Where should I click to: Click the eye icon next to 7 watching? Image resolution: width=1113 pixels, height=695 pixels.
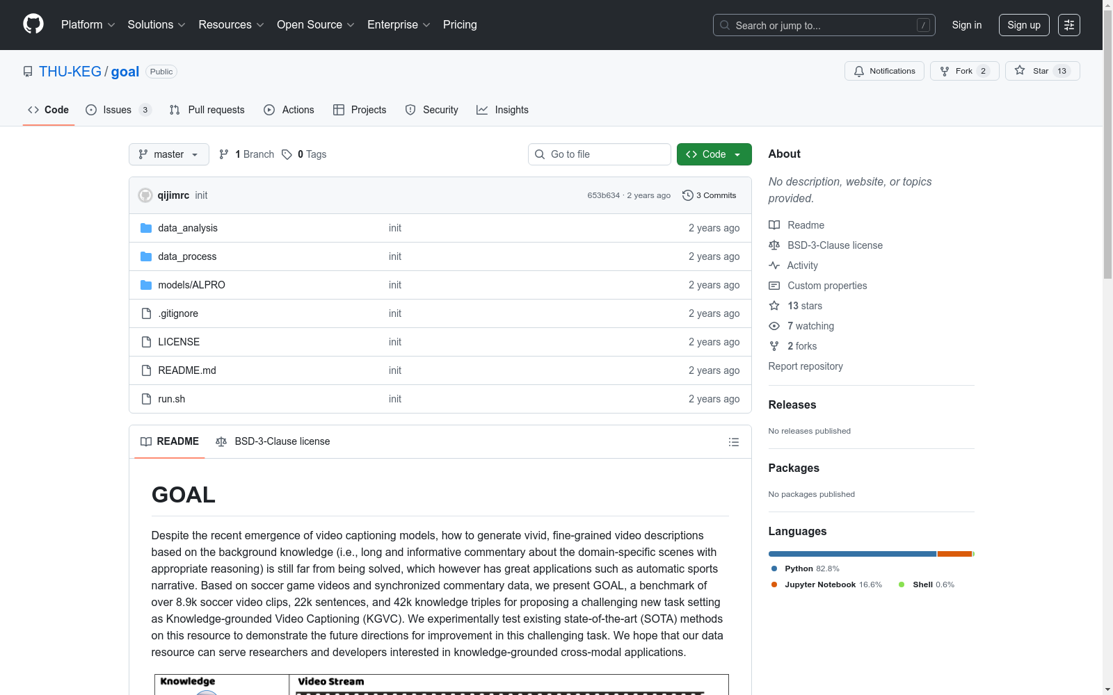pyautogui.click(x=774, y=326)
